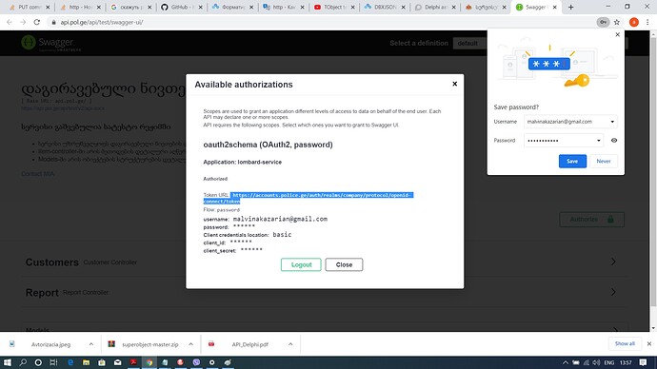Open the Password field dropdown arrow
Screen dimensions: 657x369
(598, 141)
